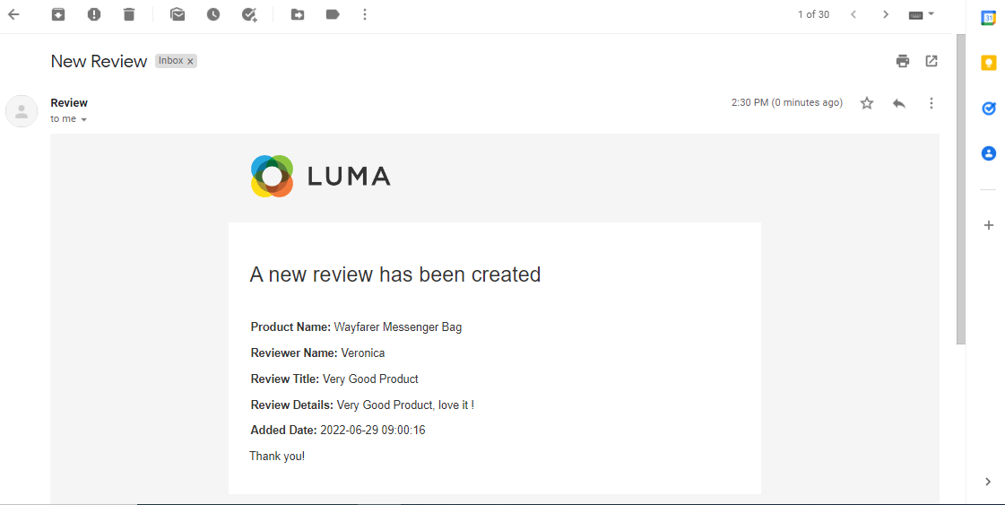This screenshot has width=1005, height=505.
Task: Go back to the inbox list
Action: click(13, 14)
